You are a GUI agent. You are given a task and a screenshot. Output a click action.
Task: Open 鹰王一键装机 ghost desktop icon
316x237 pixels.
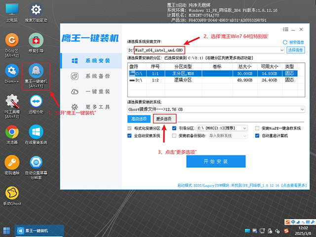36,76
